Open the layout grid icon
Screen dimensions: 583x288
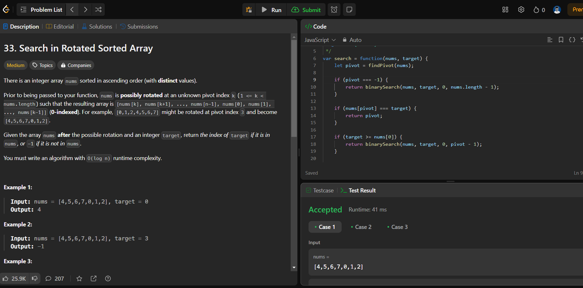click(505, 10)
